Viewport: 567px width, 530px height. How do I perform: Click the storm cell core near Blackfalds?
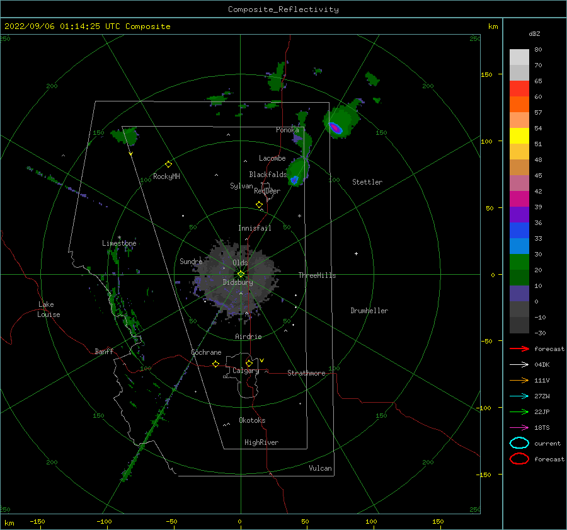tap(294, 180)
